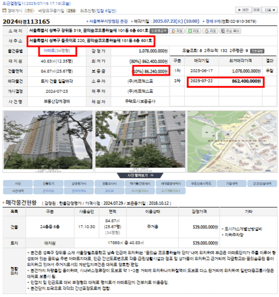
Task: Open the Daum map (D 지도) button
Action: click(x=177, y=31)
